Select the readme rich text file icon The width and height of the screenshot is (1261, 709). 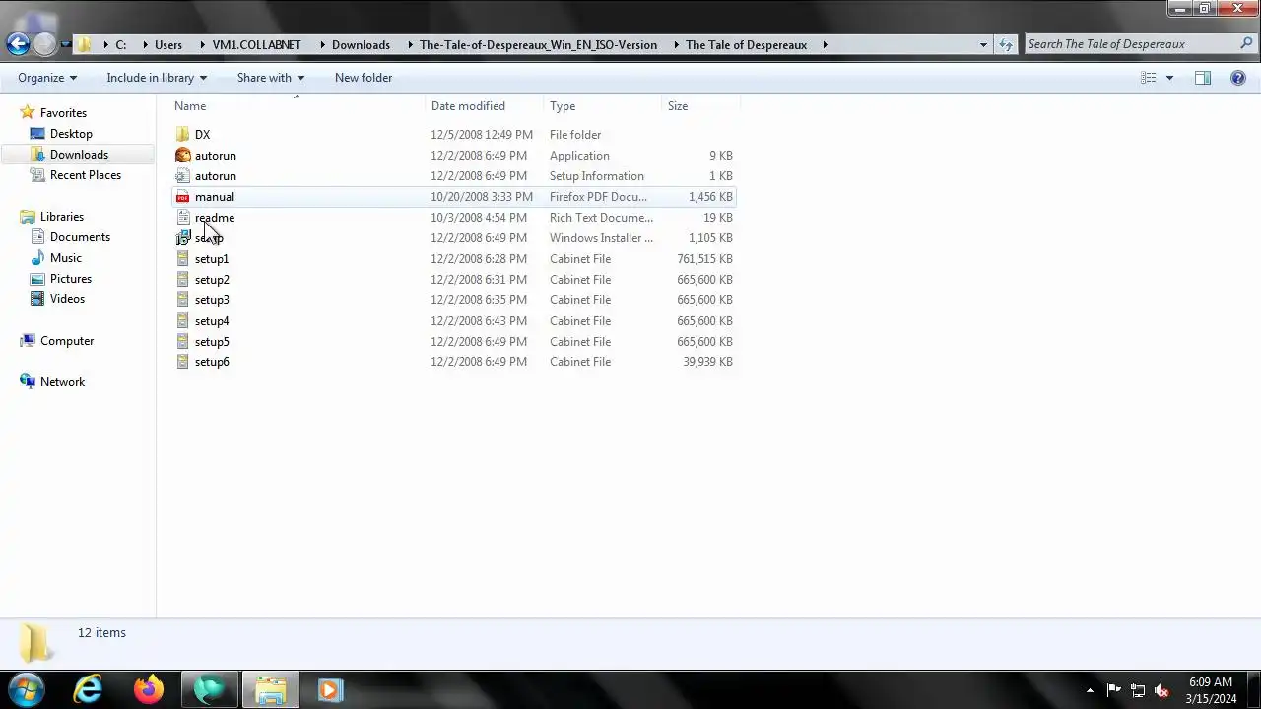coord(182,218)
